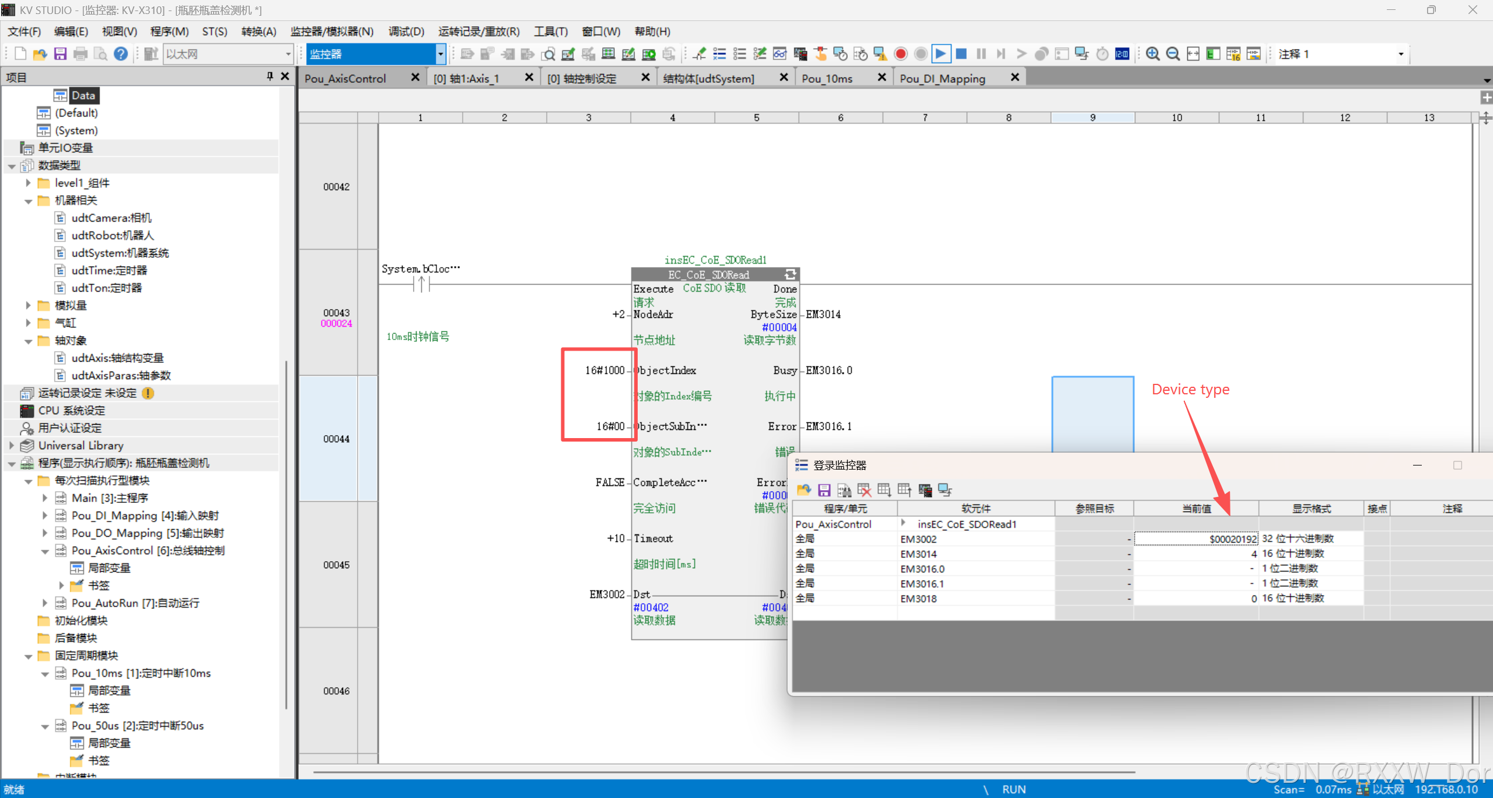The height and width of the screenshot is (798, 1493).
Task: Expand the Universal Library tree node
Action: click(12, 446)
